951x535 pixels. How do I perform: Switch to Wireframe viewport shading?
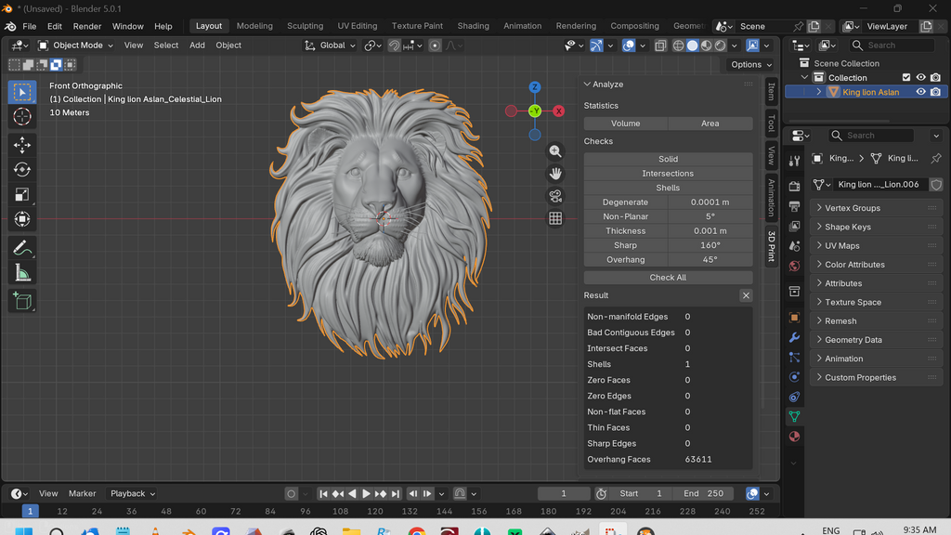[x=678, y=46]
